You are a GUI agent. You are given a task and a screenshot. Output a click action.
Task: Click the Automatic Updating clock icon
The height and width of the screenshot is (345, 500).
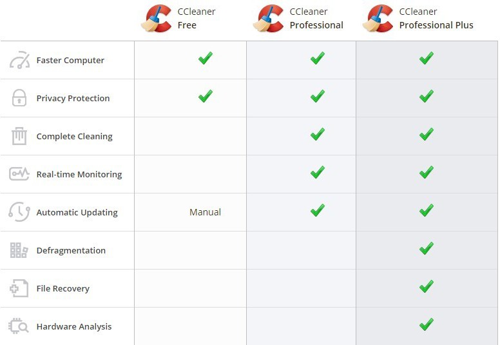pos(19,212)
